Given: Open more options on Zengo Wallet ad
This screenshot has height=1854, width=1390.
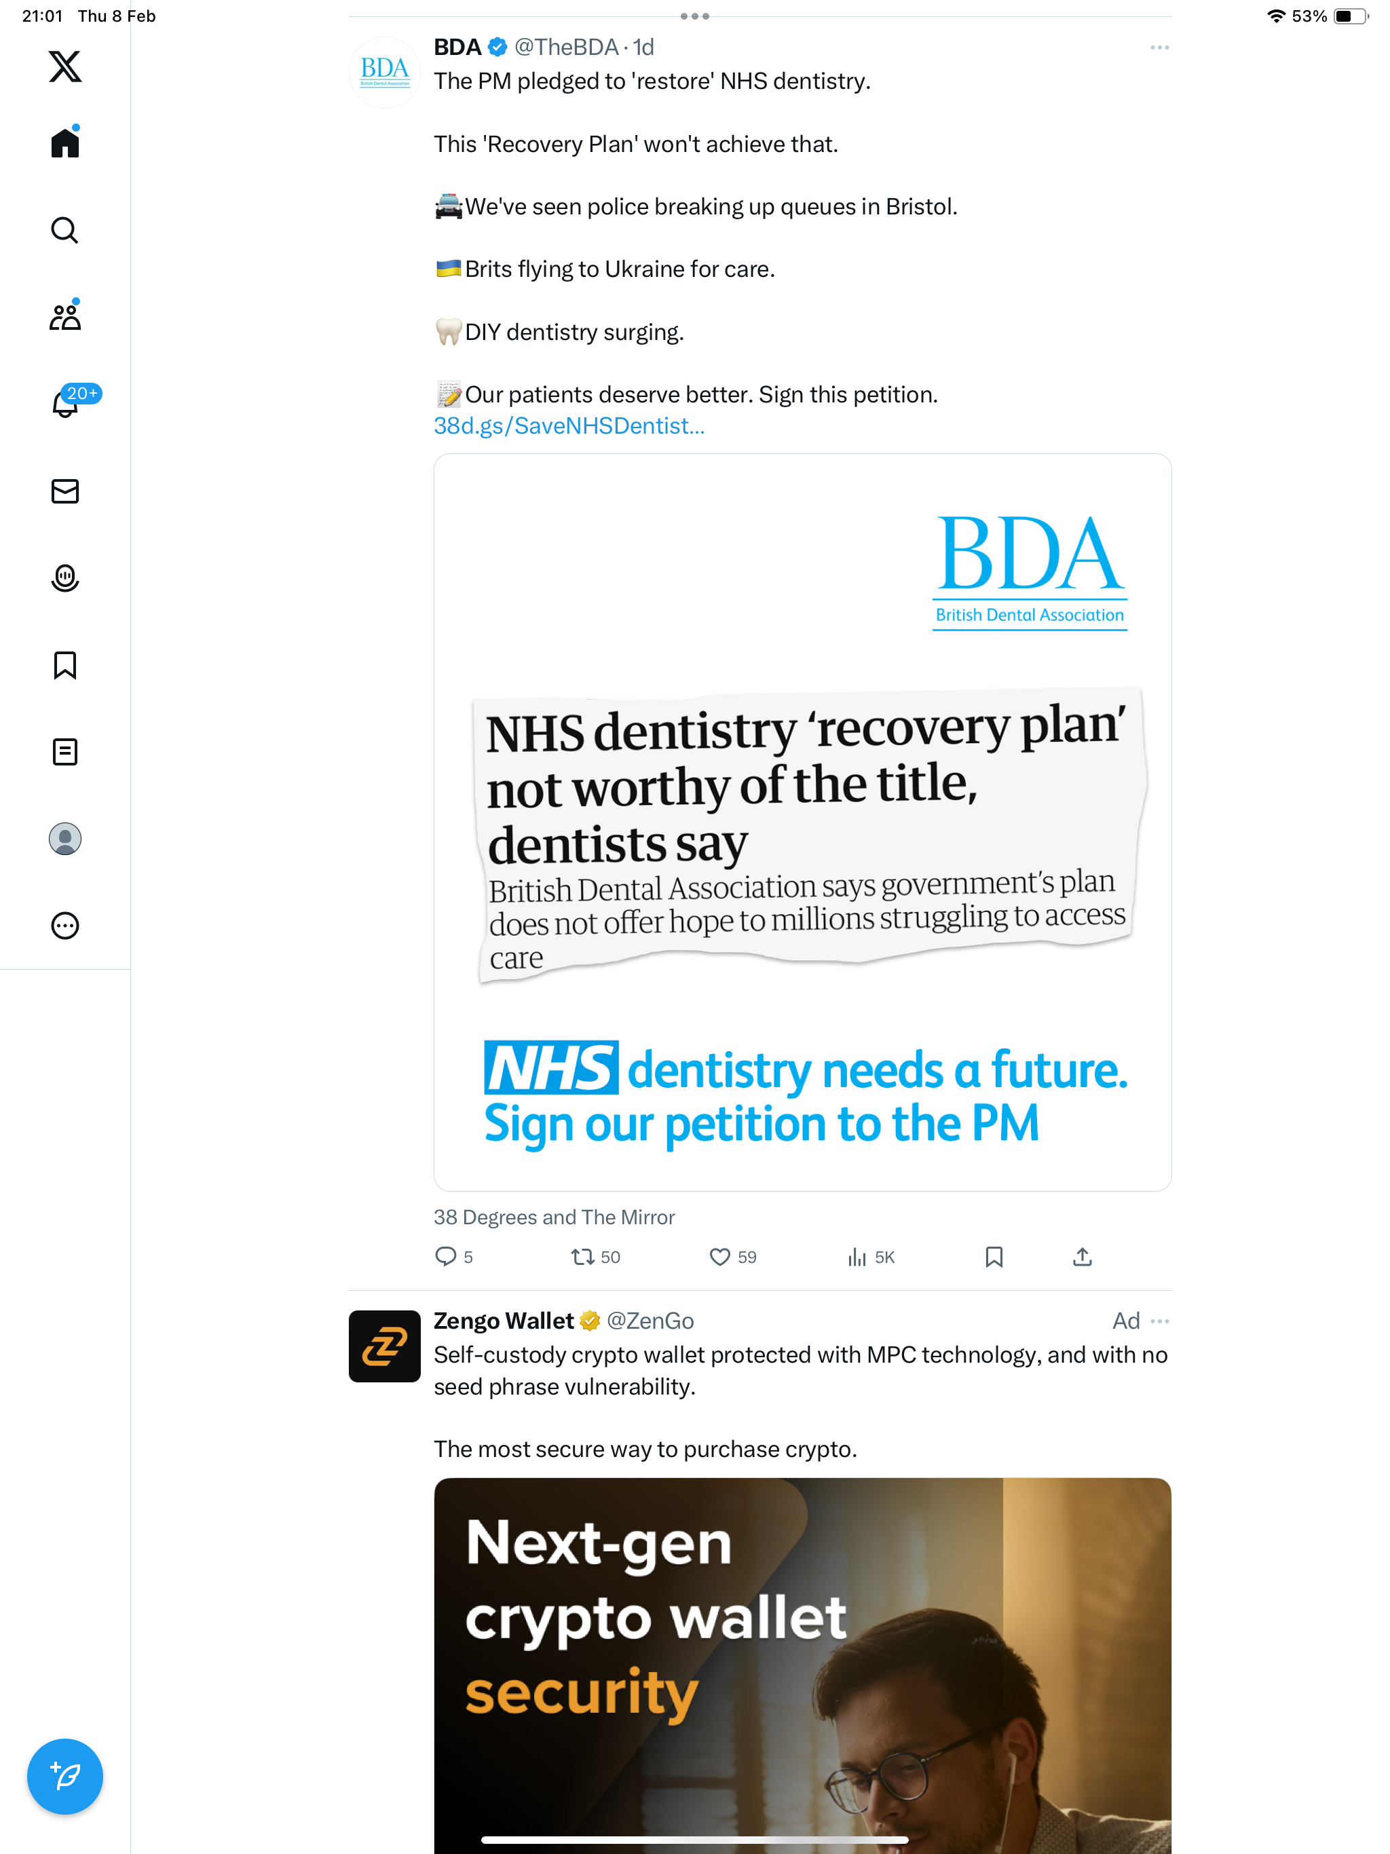Looking at the screenshot, I should 1159,1321.
